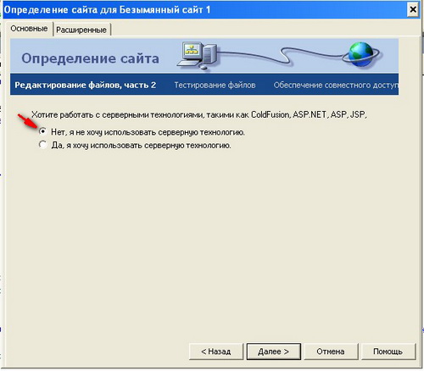Close the site definition dialog with the X
Viewport: 424px width, 371px height.
coord(413,9)
